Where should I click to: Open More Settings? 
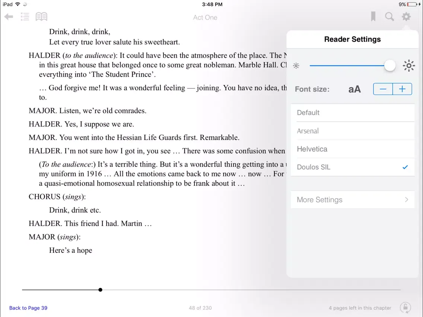pyautogui.click(x=352, y=200)
